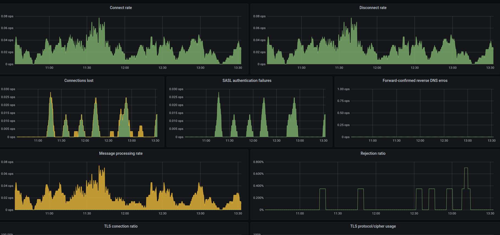Click 0.005 ops label on SASL authentication failures axis
Image resolution: width=500 pixels, height=235 pixels.
176,129
